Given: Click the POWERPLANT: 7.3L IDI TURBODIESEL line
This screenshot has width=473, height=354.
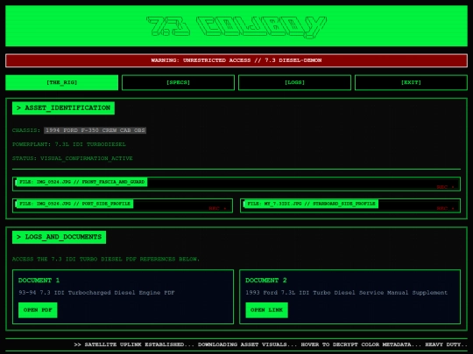Looking at the screenshot, I should (x=69, y=144).
